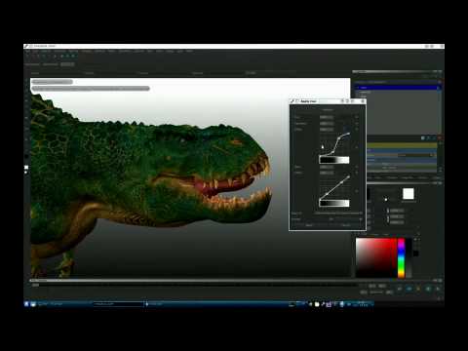Click the rainbow hue strip in the color picker

tap(402, 257)
